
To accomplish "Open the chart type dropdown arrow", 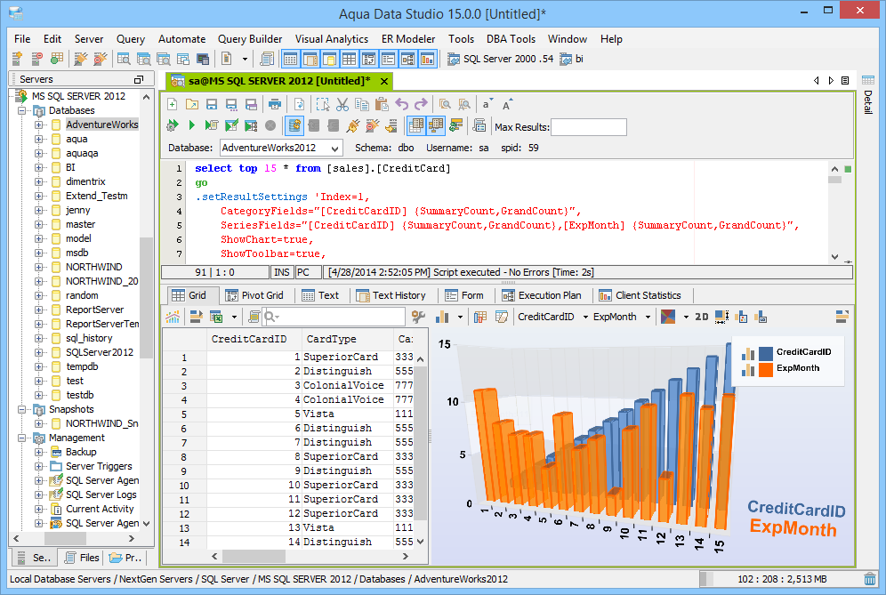I will point(460,317).
